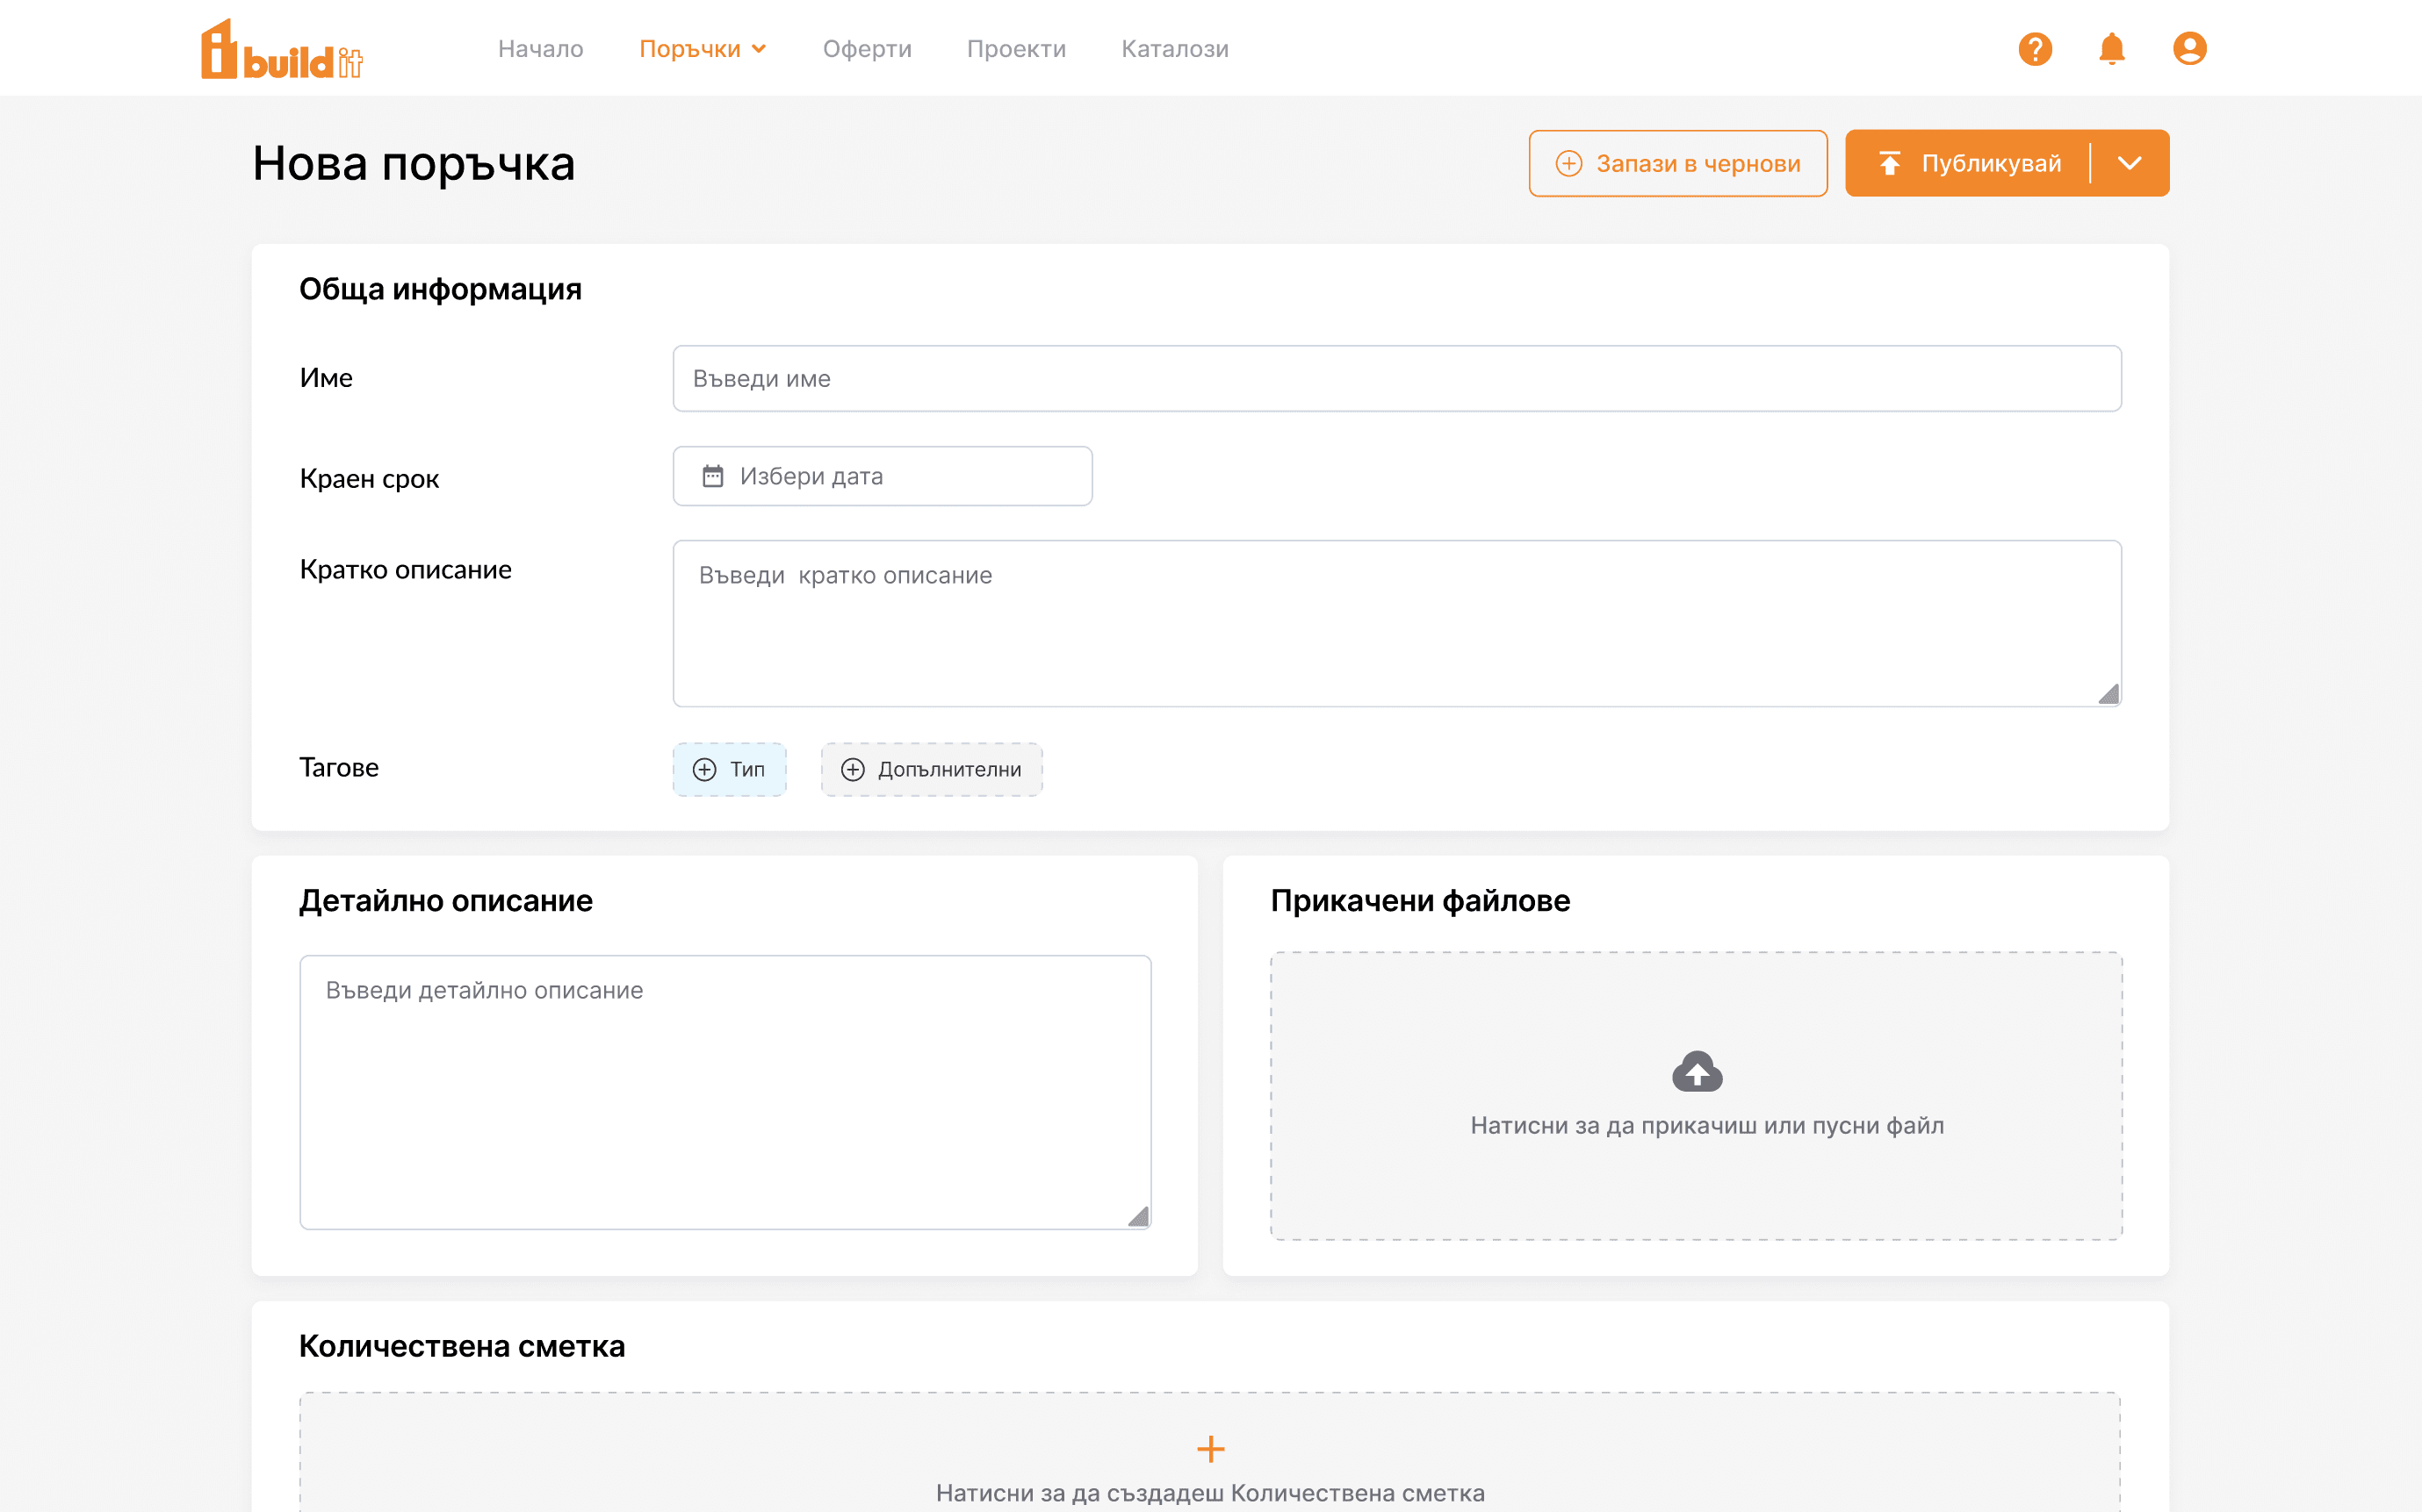
Task: Click the create Количествена сметка area
Action: (1209, 1452)
